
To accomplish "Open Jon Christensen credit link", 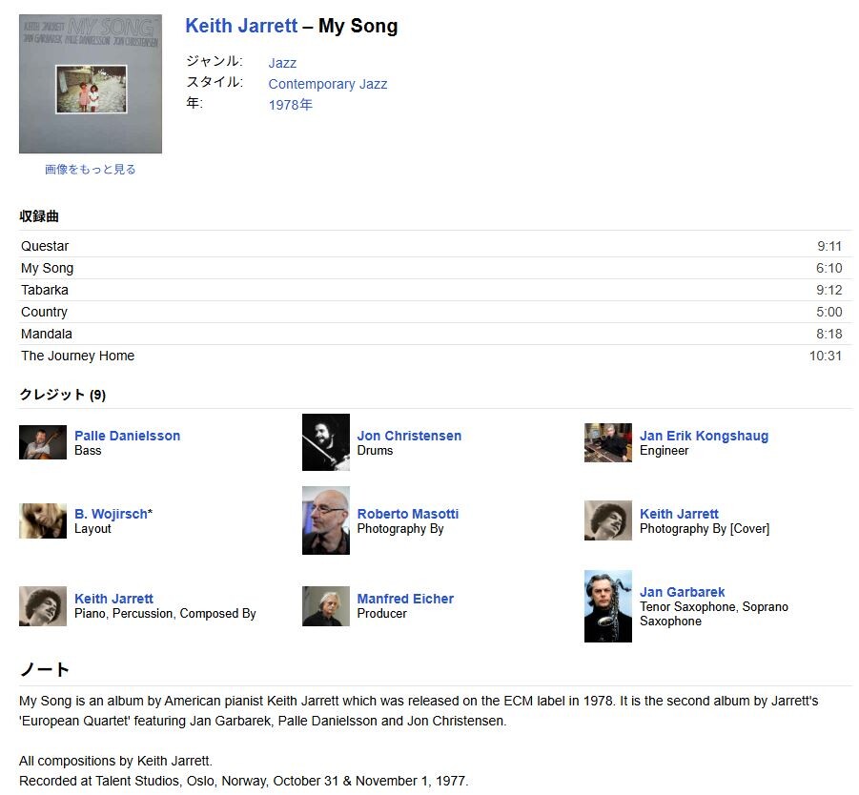I will 409,436.
